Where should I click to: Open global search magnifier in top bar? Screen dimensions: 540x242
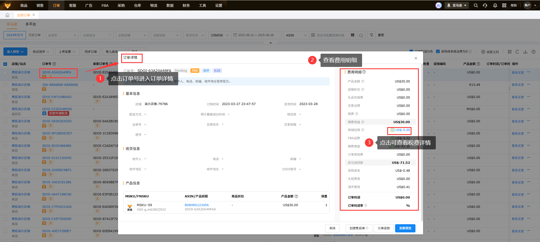[x=476, y=5]
